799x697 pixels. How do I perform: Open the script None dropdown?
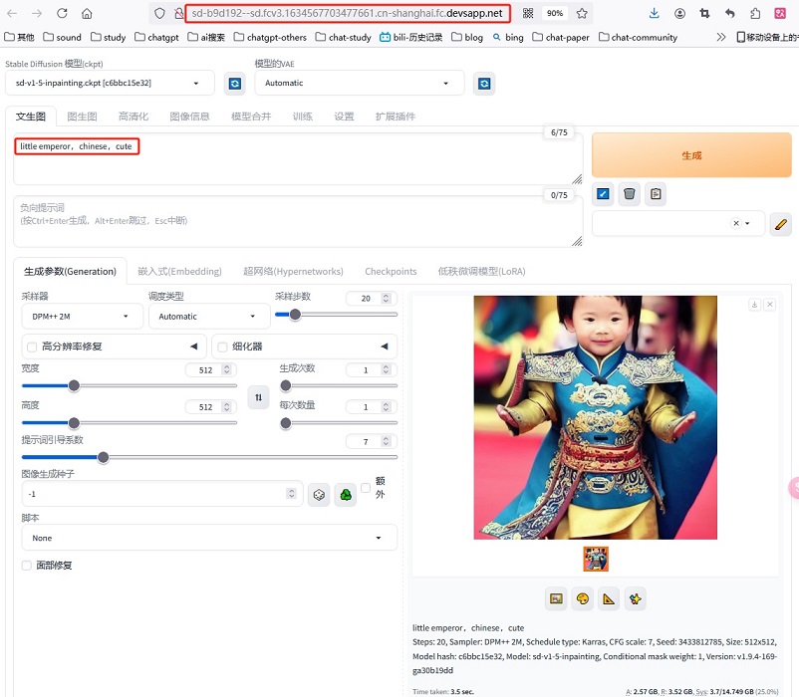pyautogui.click(x=209, y=538)
